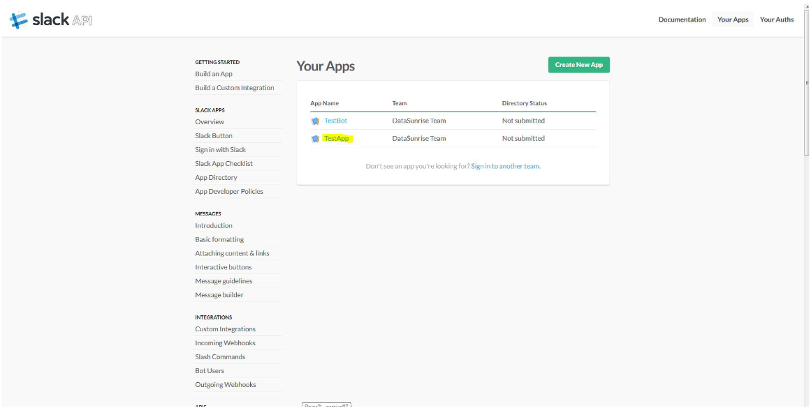This screenshot has width=811, height=408.
Task: Open Attaching content & links page
Action: 232,254
